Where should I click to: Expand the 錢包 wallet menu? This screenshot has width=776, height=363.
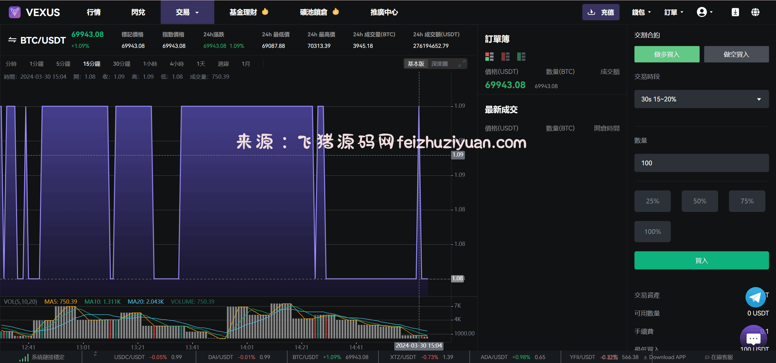click(641, 12)
